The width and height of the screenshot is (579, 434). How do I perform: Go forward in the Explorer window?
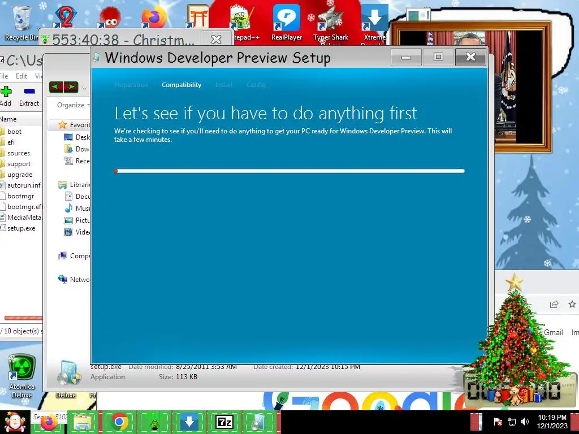[71, 87]
